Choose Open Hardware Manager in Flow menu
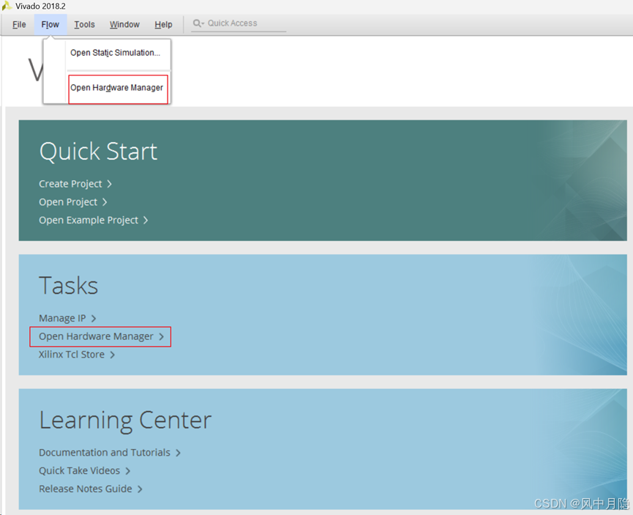The width and height of the screenshot is (633, 515). click(x=116, y=88)
